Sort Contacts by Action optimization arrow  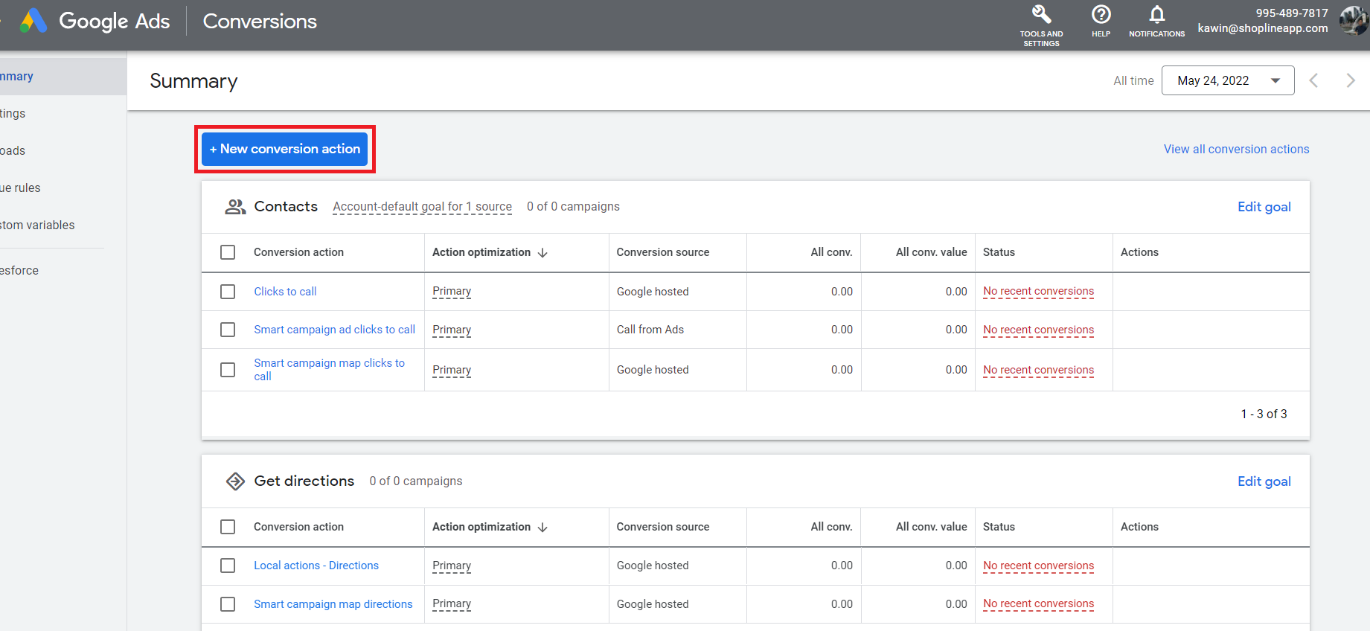[x=542, y=253]
